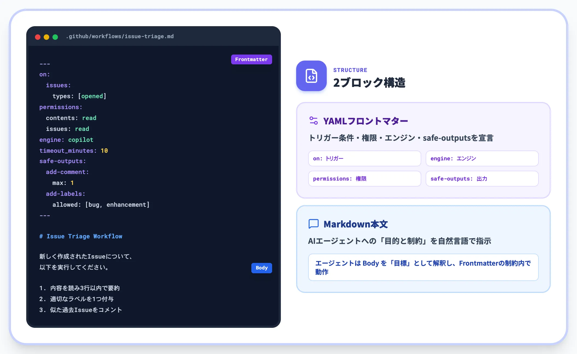Click the 'AIエージェントへの「目的と制約」' description
Image resolution: width=577 pixels, height=354 pixels.
click(399, 241)
